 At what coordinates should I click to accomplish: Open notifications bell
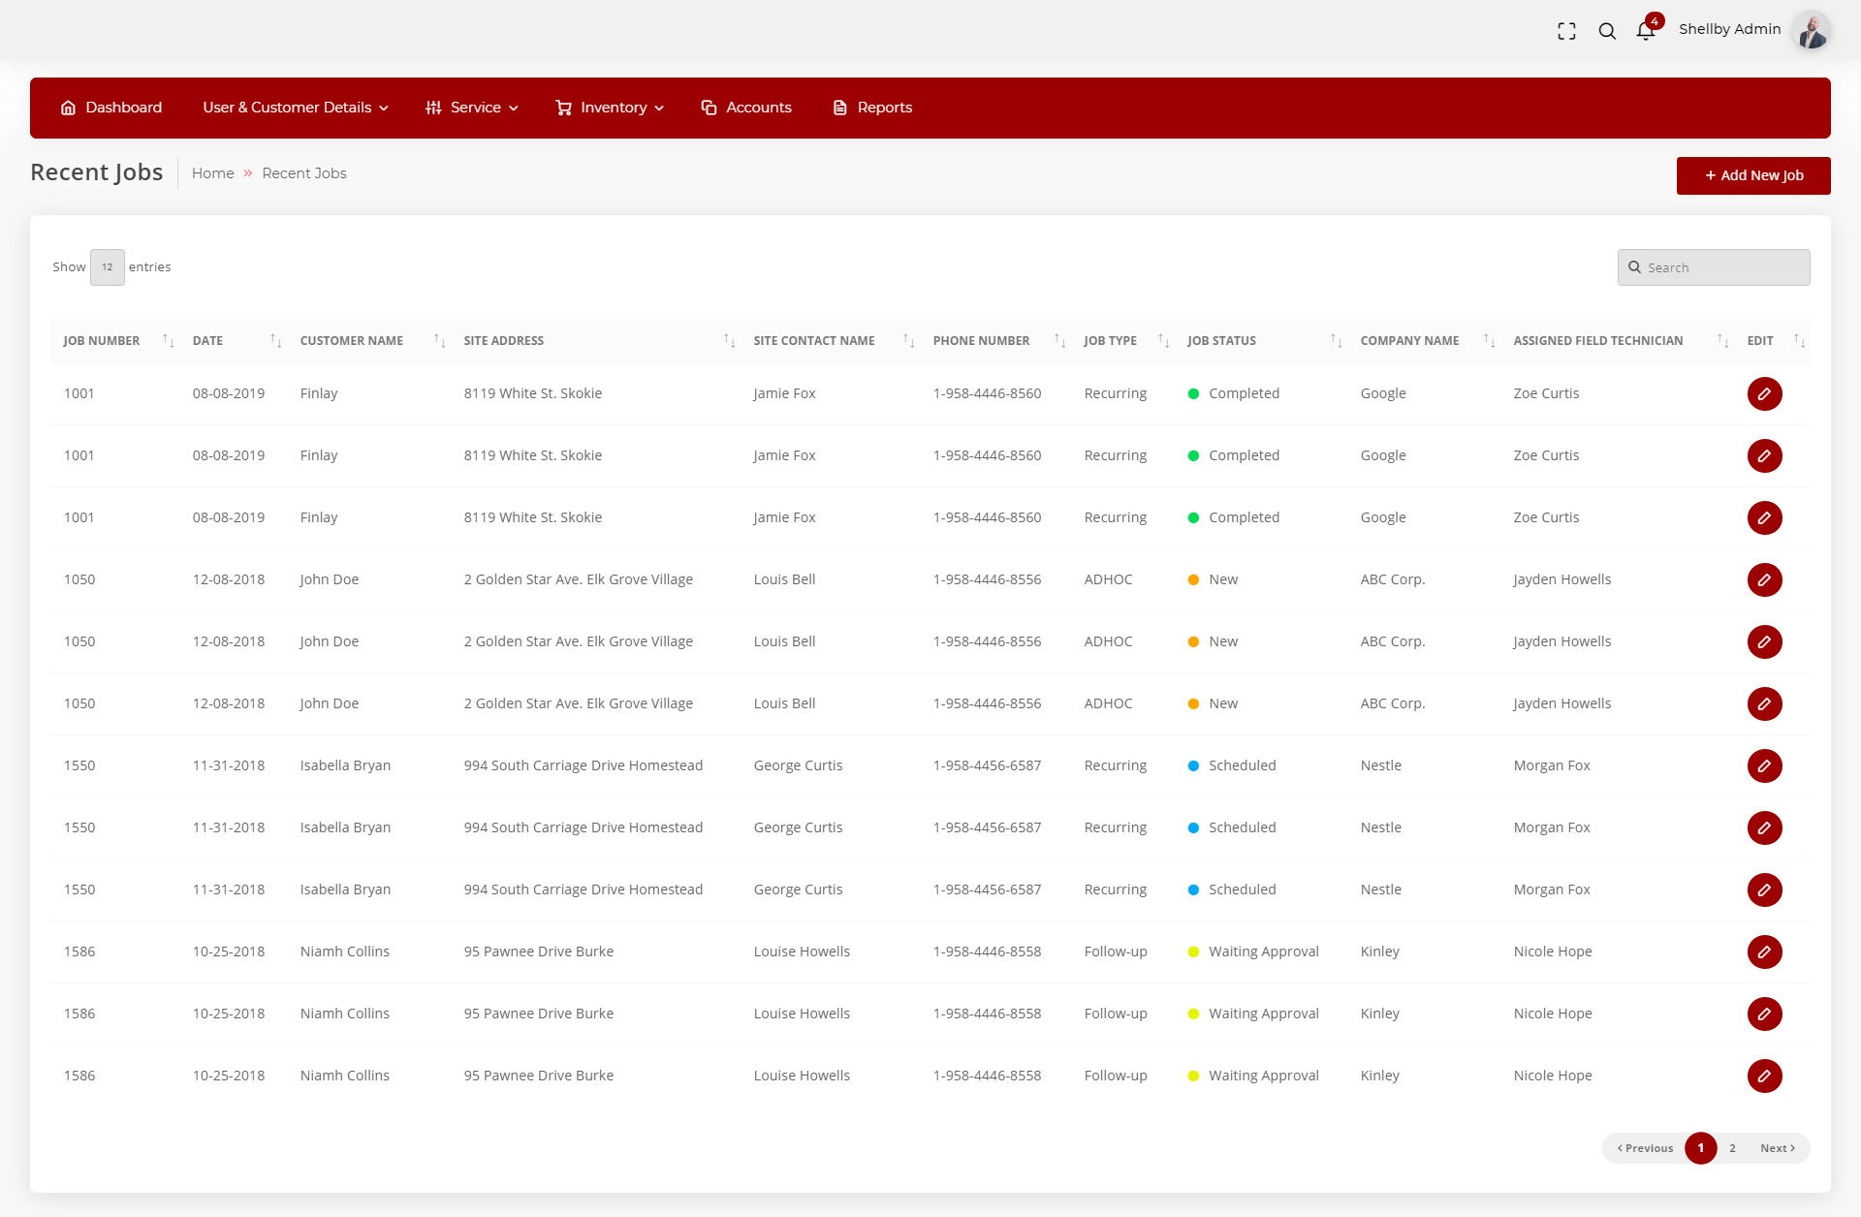1645,31
